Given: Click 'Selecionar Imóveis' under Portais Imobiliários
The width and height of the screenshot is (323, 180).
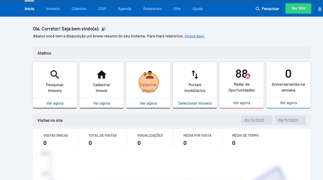Looking at the screenshot, I should [x=195, y=103].
